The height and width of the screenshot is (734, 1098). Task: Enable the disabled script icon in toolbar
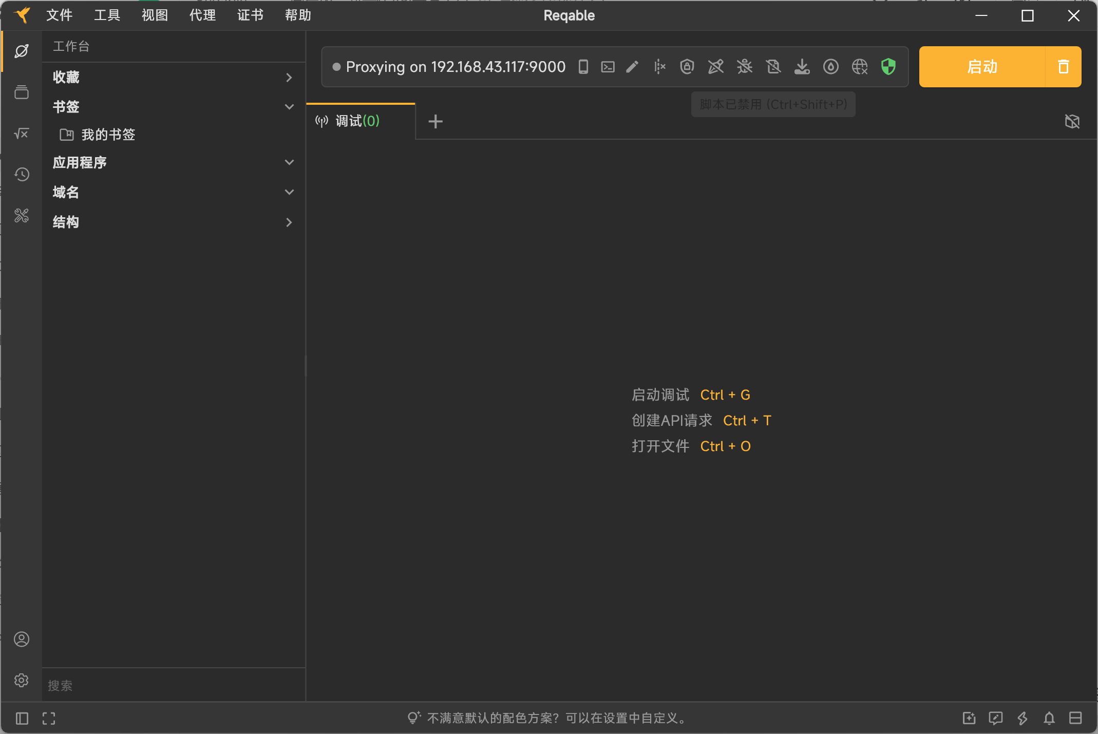click(x=773, y=67)
